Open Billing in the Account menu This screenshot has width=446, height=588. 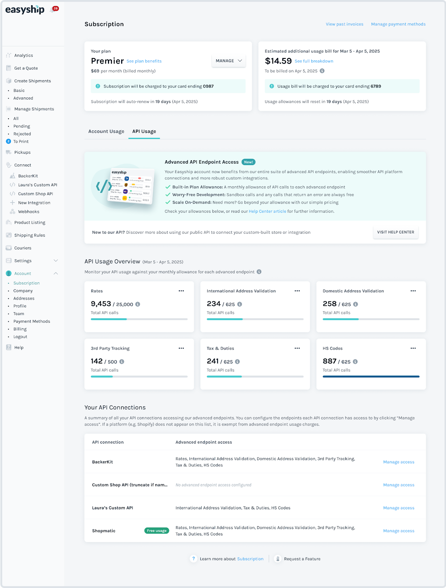tap(20, 329)
